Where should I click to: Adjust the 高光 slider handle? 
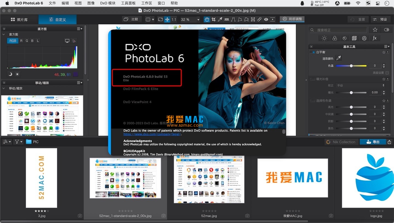pos(351,107)
